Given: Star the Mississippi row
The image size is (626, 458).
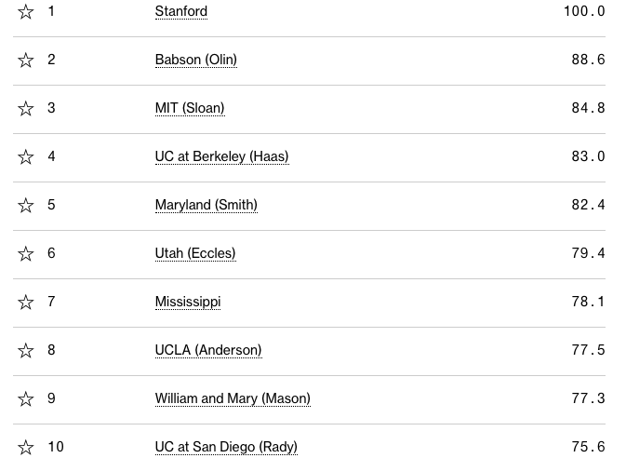Looking at the screenshot, I should (26, 303).
